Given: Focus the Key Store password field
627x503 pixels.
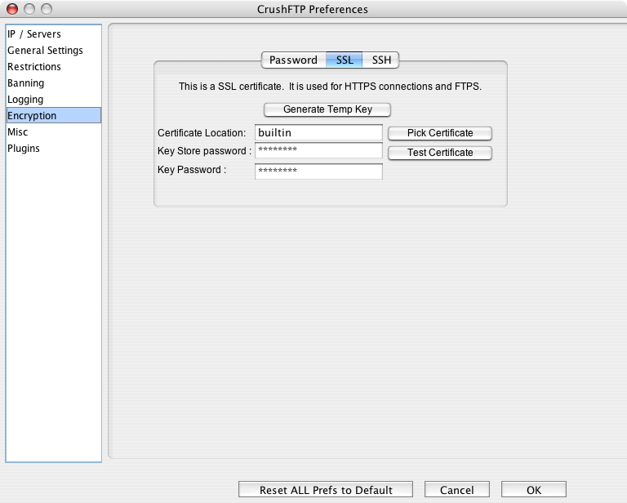Looking at the screenshot, I should [x=318, y=151].
